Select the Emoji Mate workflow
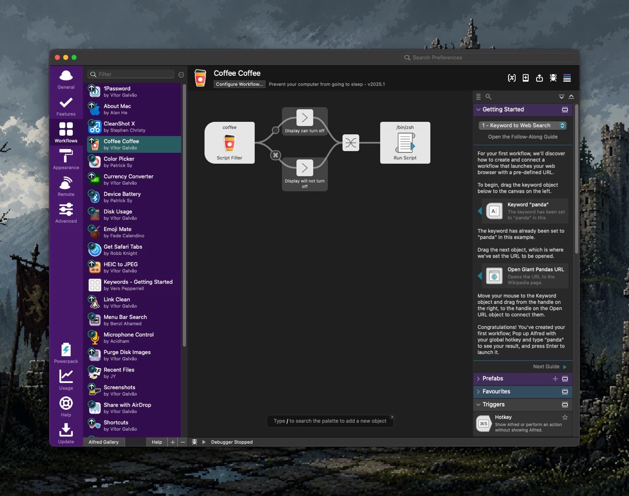 point(135,232)
